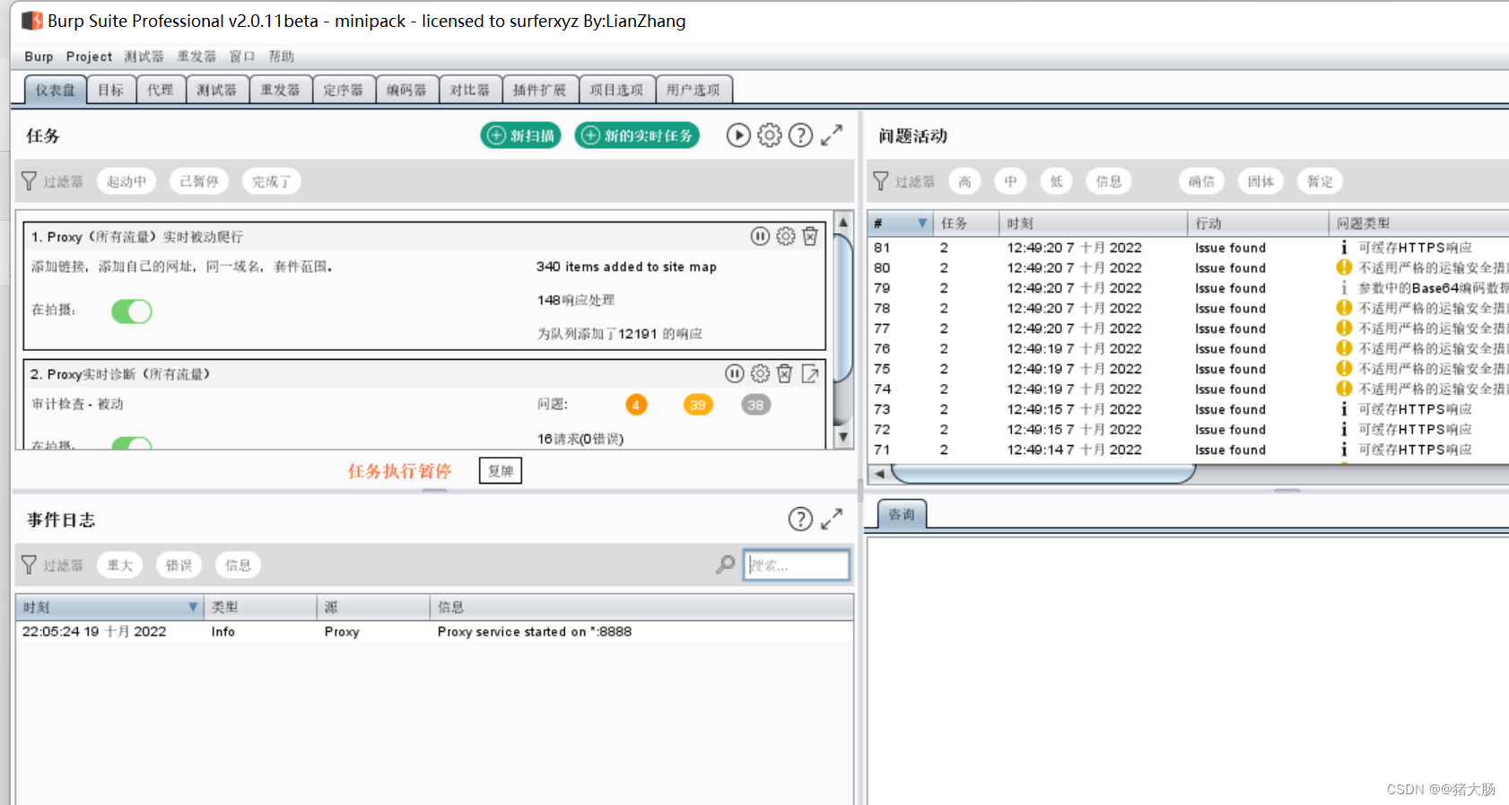Switch to the Proxy tab

click(x=161, y=90)
